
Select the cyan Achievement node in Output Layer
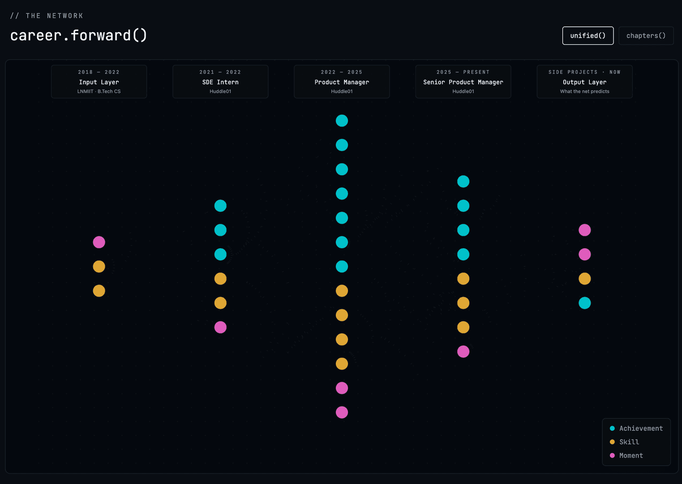click(584, 303)
